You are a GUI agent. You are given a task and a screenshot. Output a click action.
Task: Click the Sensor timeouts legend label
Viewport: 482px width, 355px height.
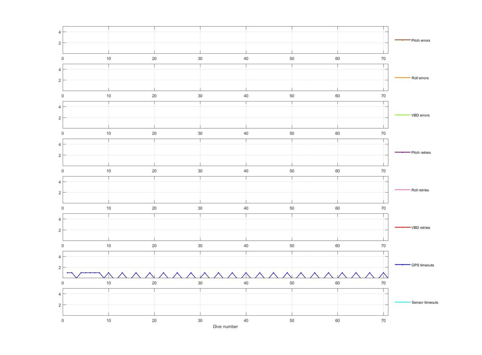425,302
